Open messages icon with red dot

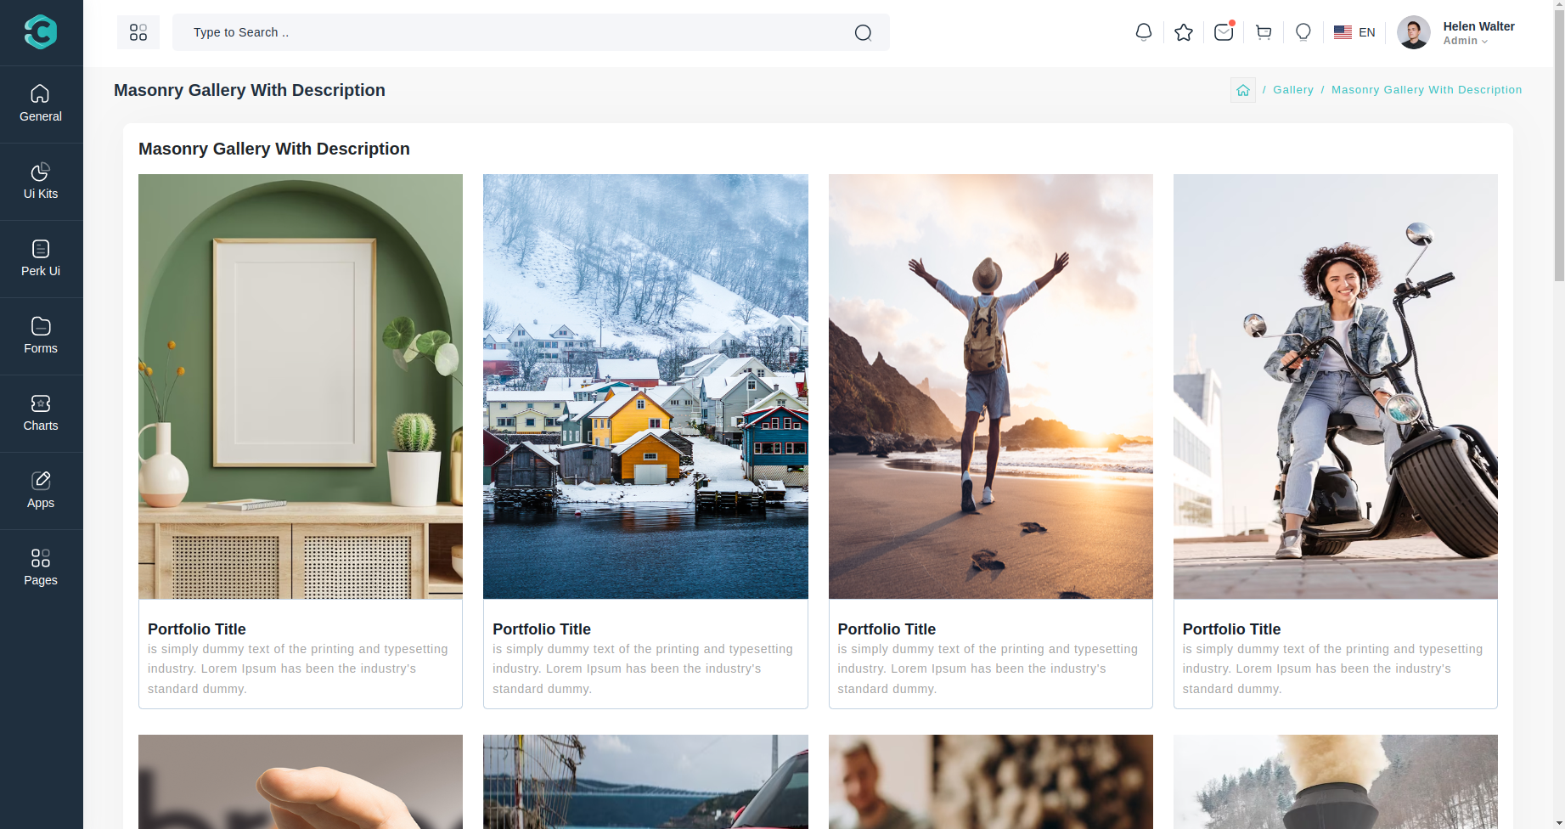[1224, 31]
